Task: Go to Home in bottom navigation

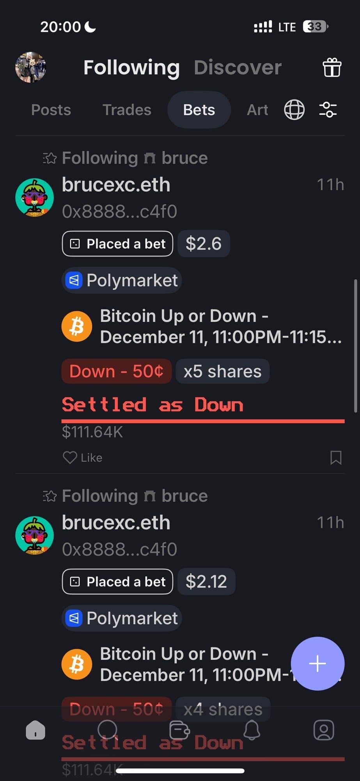Action: click(35, 730)
